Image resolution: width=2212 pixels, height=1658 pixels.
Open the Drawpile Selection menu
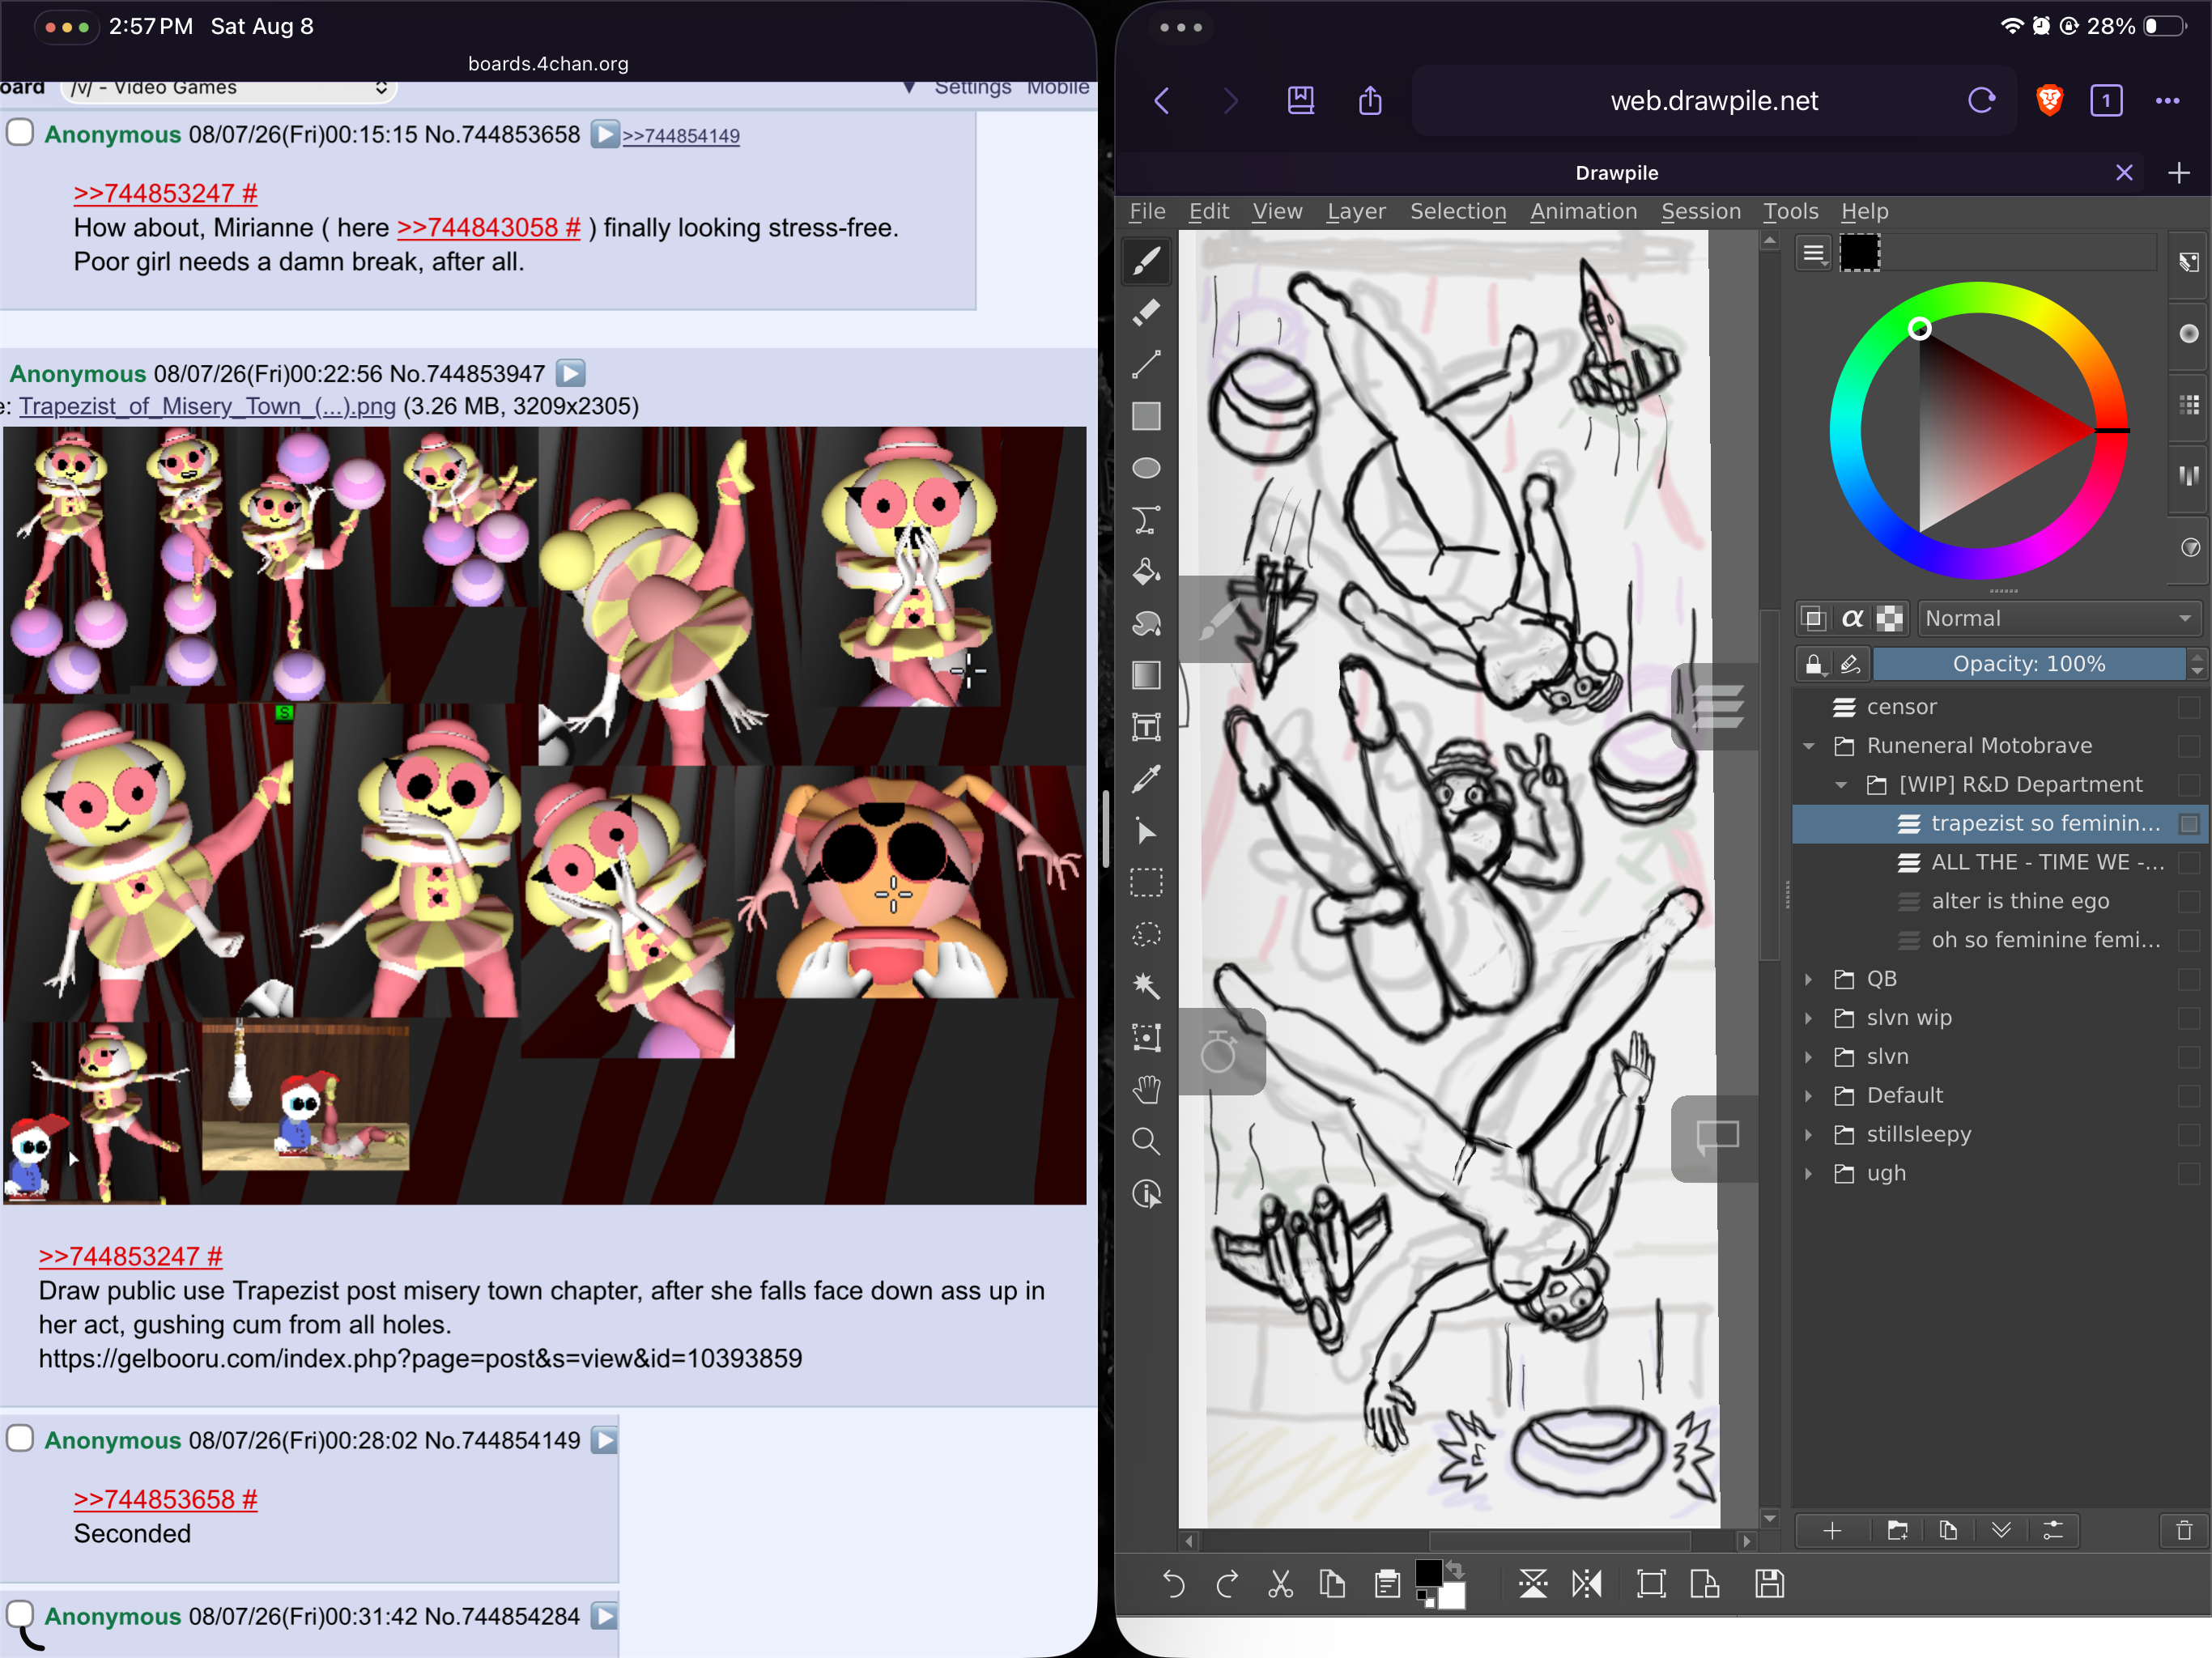(x=1457, y=211)
